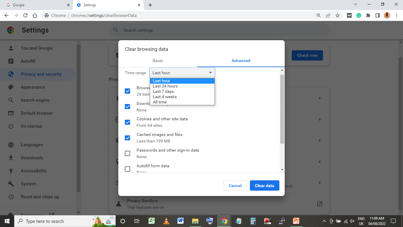The width and height of the screenshot is (403, 227).
Task: Open Excel from the taskbar
Action: [152, 221]
